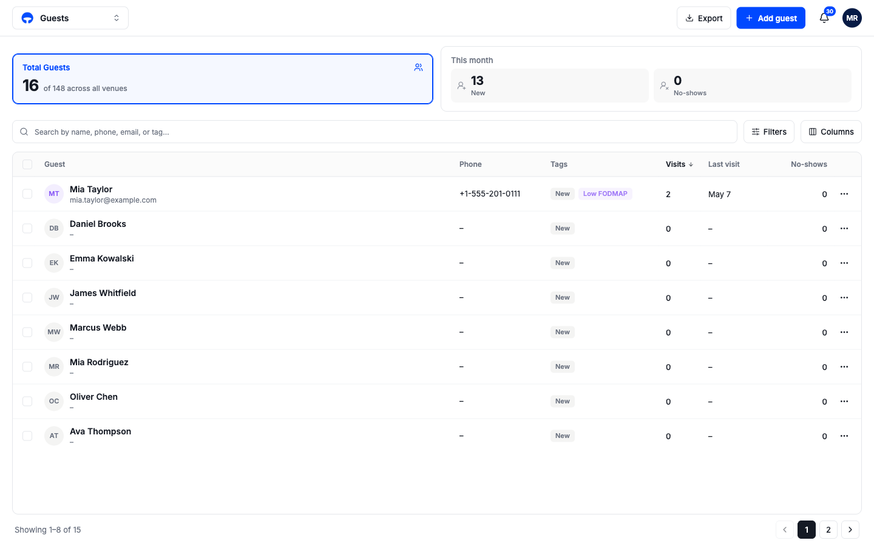Select the Oliver Chen row checkbox

[x=27, y=402]
